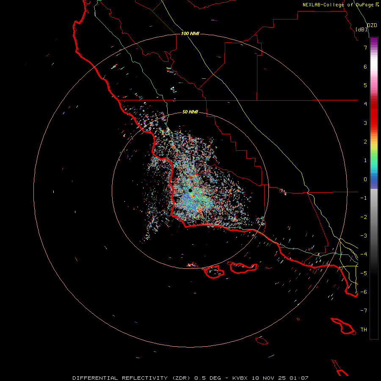Click the 0 dB legend value

point(365,179)
